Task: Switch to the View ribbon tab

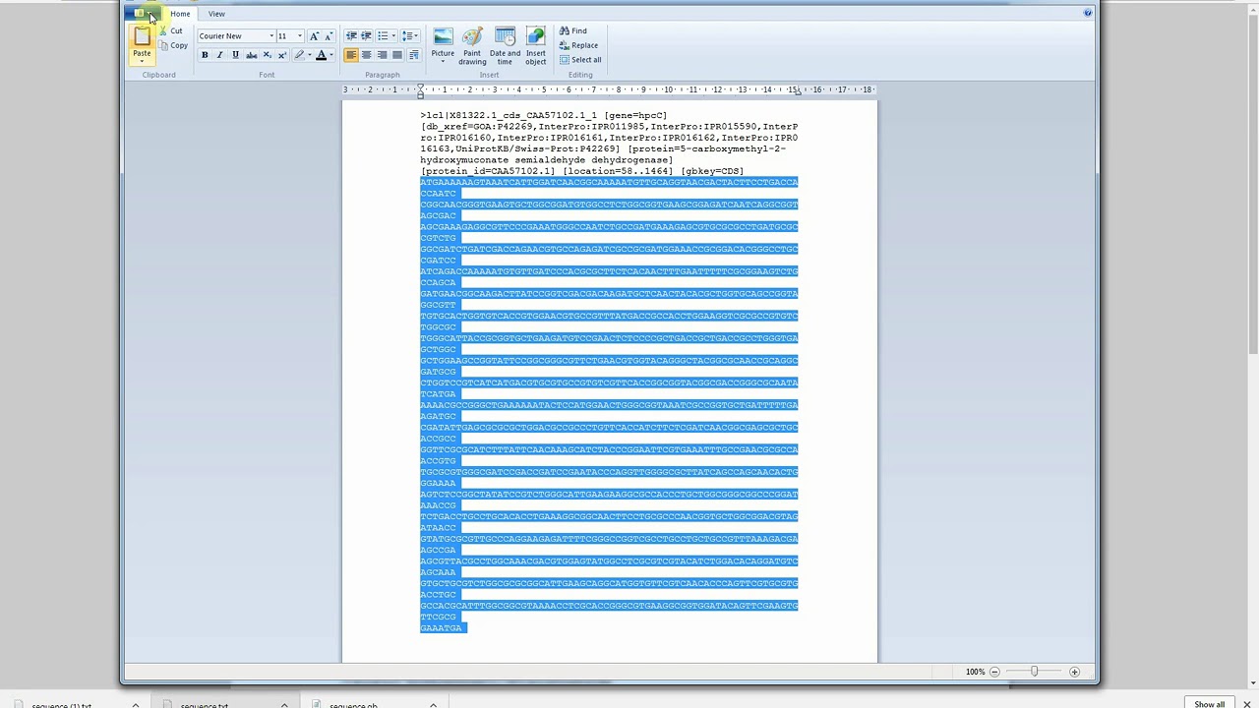Action: [x=216, y=14]
